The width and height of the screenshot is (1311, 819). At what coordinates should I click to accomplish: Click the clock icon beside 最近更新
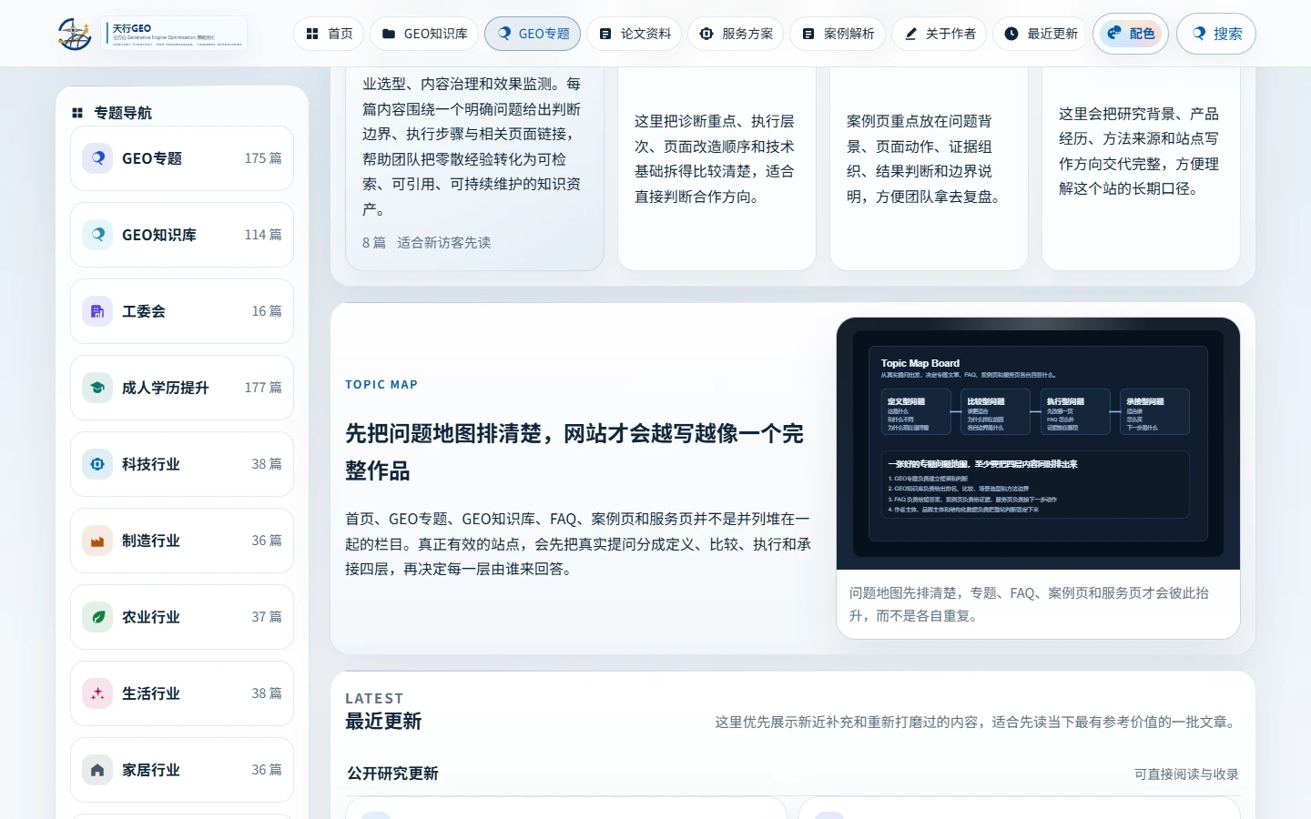[1011, 34]
